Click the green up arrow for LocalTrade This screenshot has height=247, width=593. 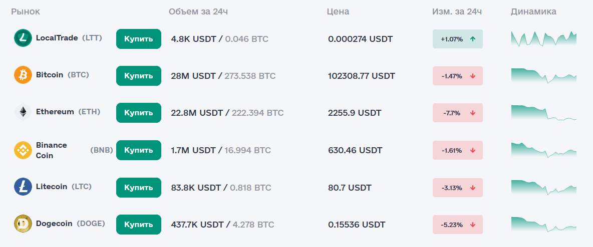click(473, 39)
